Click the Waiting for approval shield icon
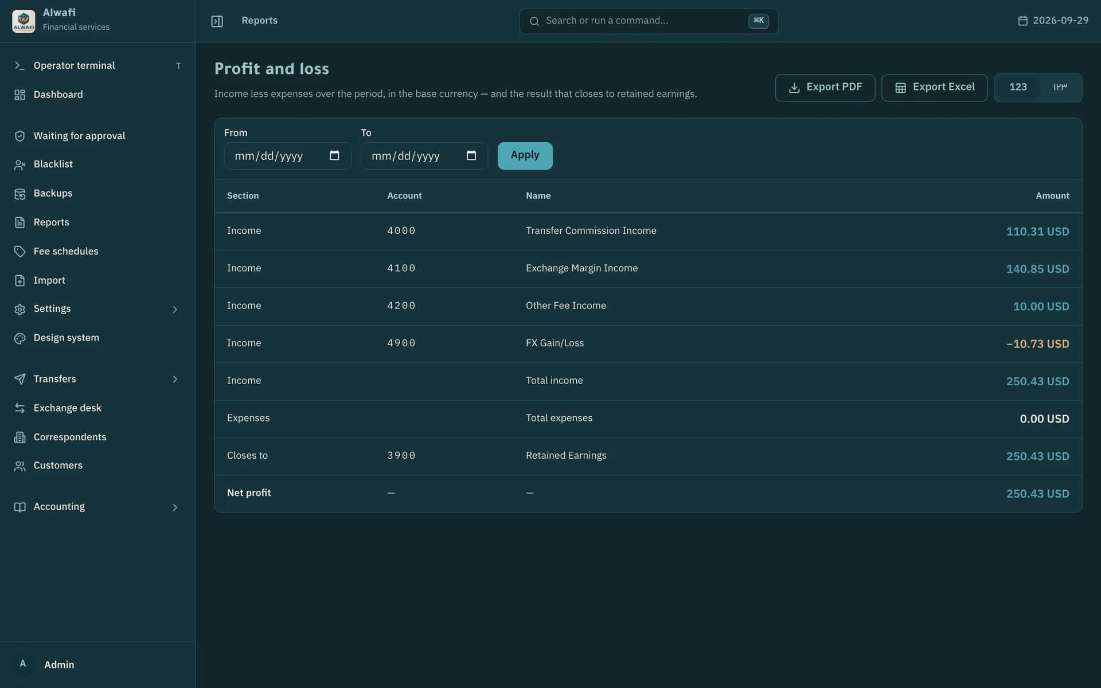 pos(19,136)
